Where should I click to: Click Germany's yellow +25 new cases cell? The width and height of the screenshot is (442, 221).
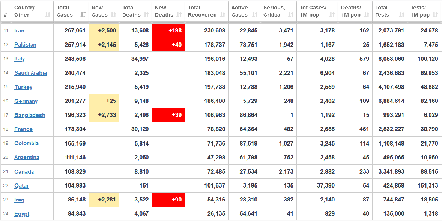tap(104, 101)
